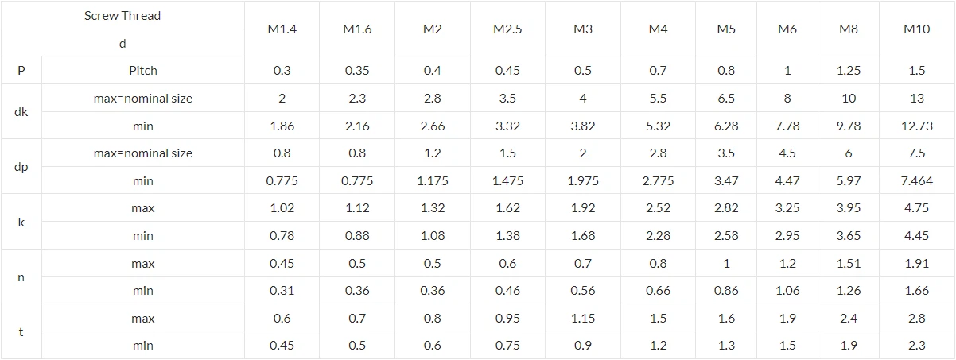Click pitch value 1.25 under M8

(x=849, y=71)
